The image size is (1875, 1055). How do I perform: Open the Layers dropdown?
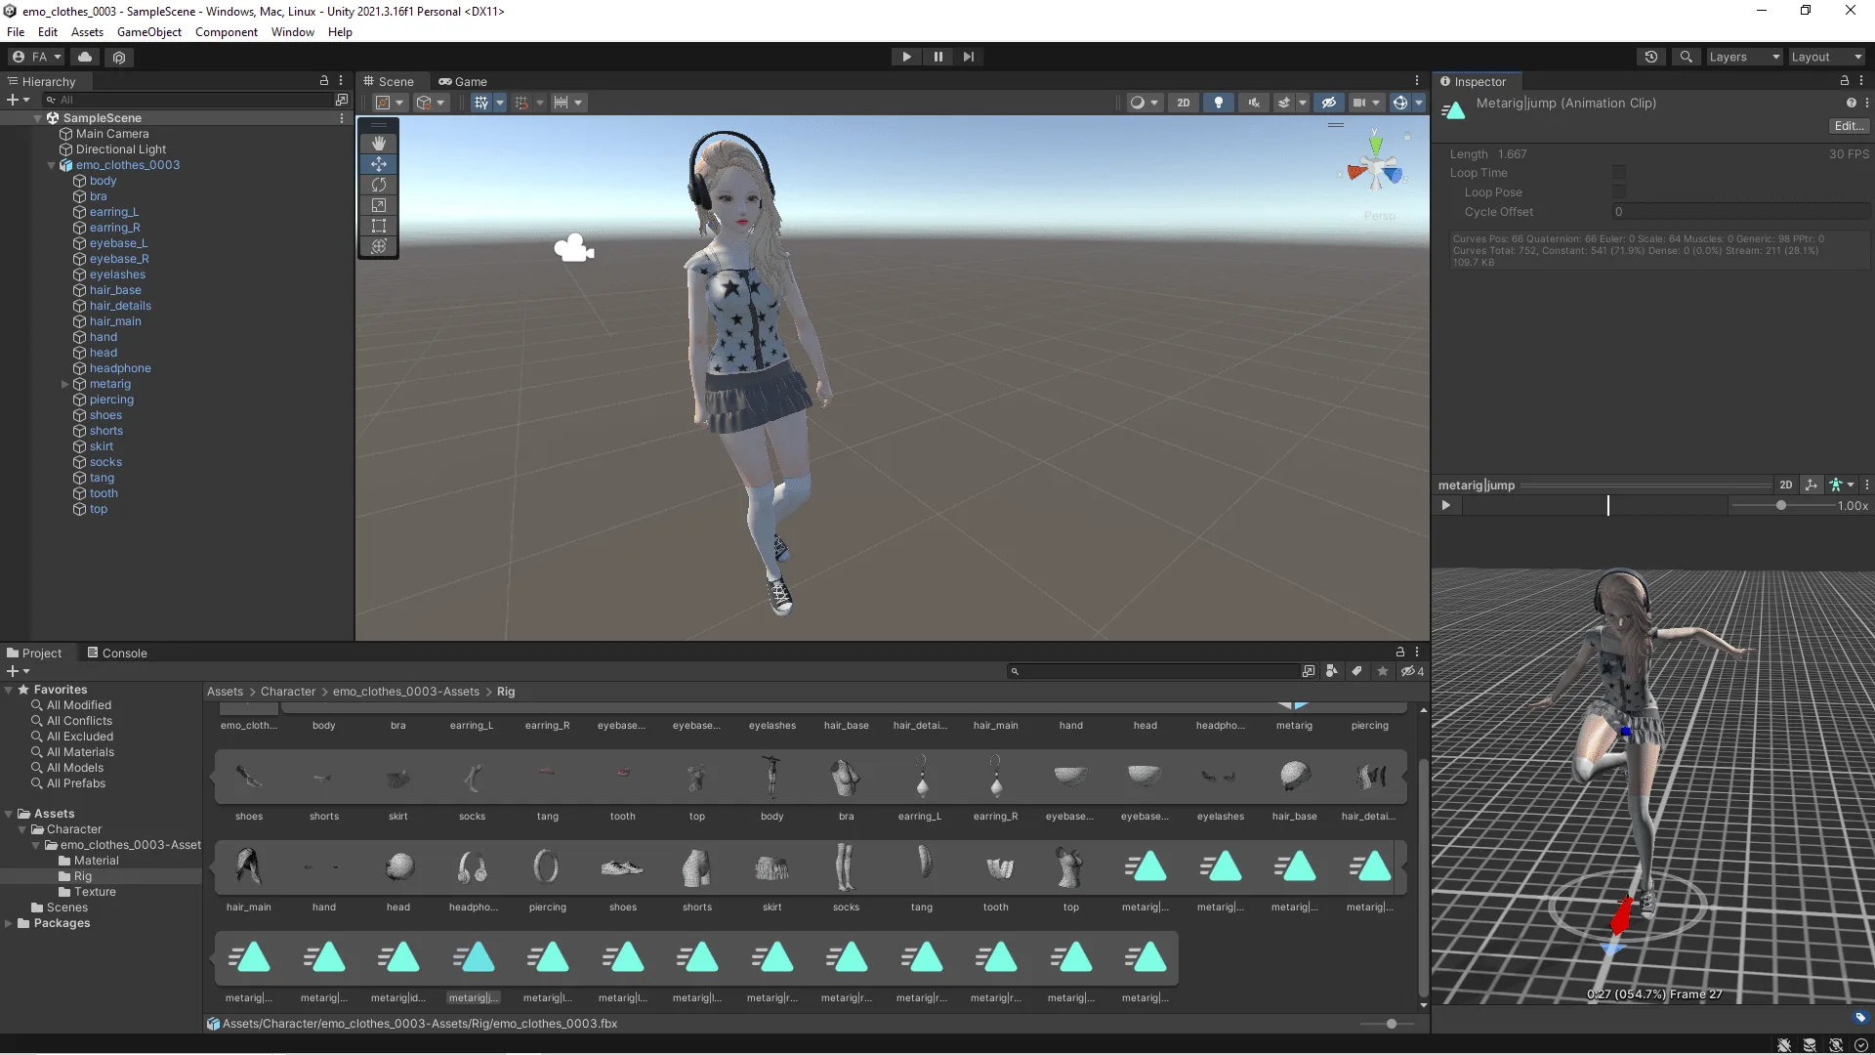point(1742,56)
